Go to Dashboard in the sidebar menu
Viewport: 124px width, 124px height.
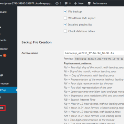[x=3, y=12]
